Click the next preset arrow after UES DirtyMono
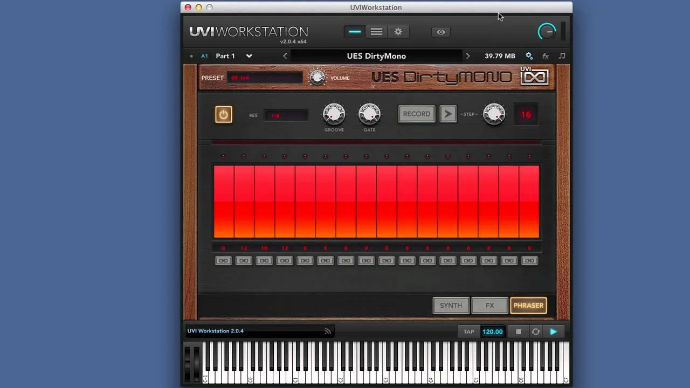Screen dimensions: 690x388 coord(467,56)
